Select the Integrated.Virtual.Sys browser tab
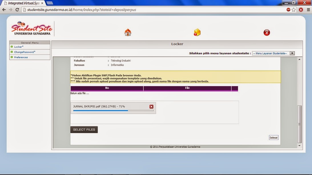The height and width of the screenshot is (175, 312). click(23, 3)
